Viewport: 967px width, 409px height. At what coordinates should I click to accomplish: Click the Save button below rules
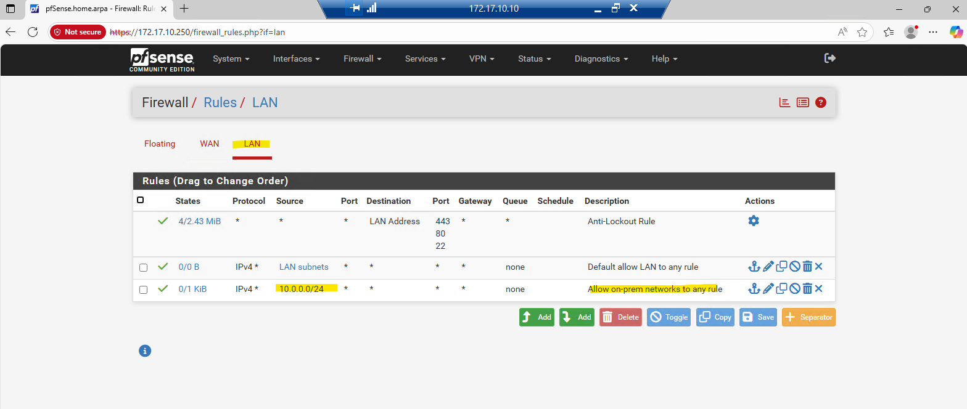click(758, 317)
